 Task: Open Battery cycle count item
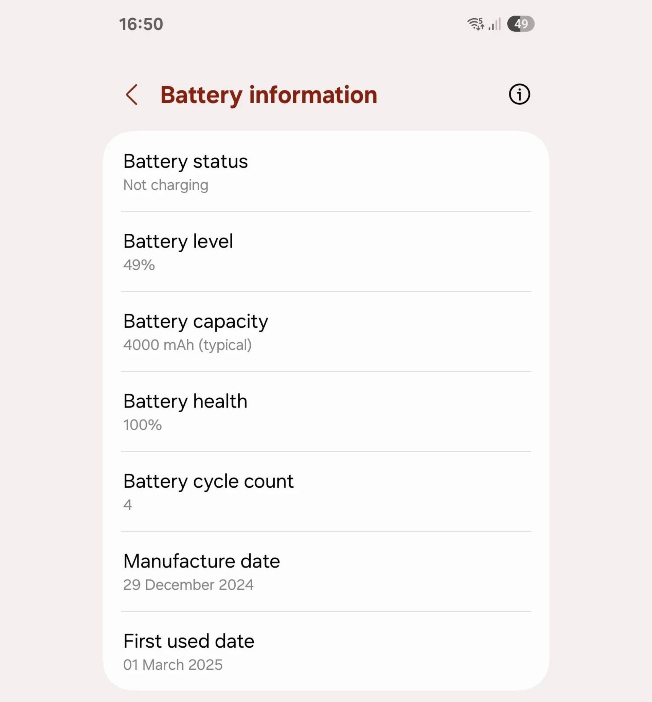pos(326,492)
